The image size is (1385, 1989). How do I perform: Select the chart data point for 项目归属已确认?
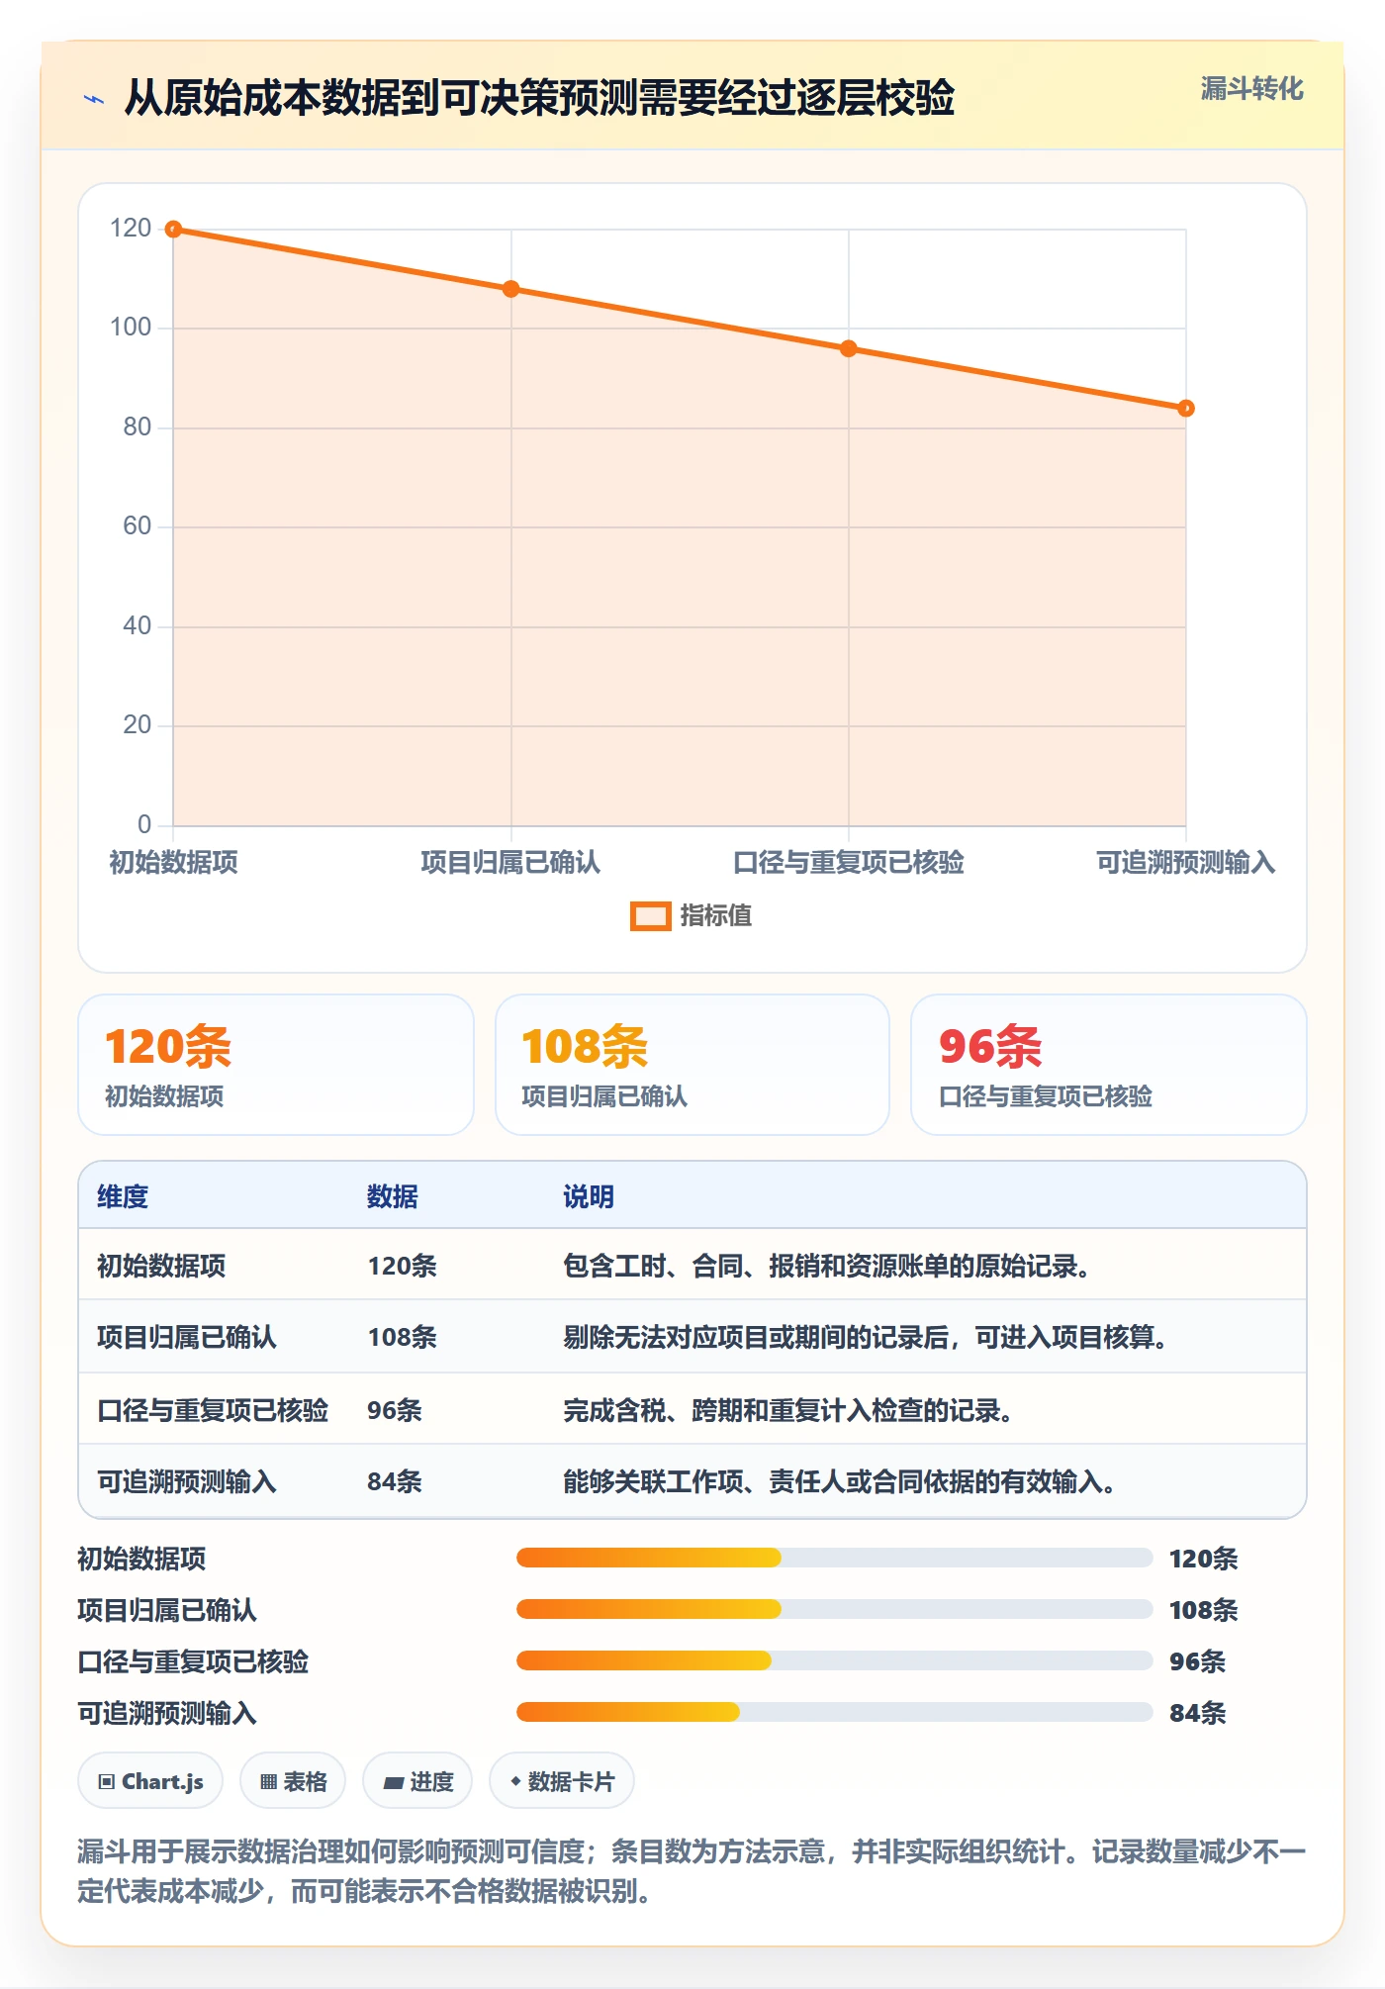pos(510,289)
